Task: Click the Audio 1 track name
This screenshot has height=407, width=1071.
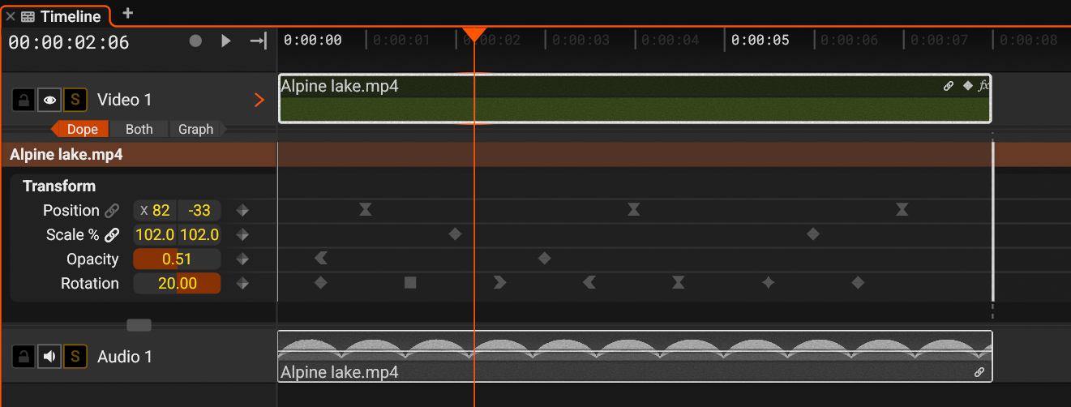Action: click(125, 357)
